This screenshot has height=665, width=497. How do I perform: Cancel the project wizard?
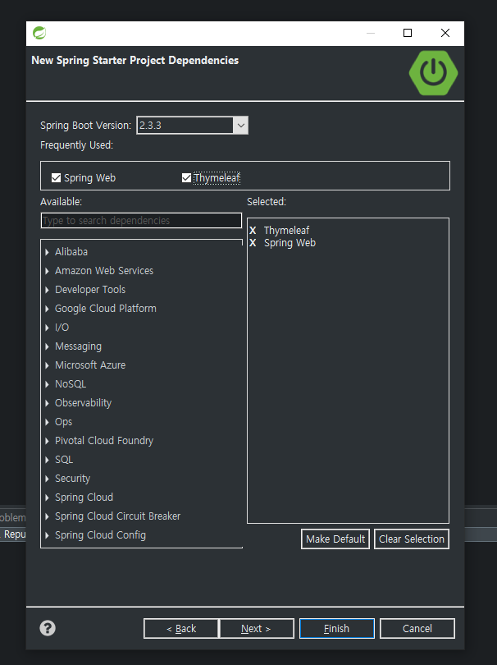point(417,629)
